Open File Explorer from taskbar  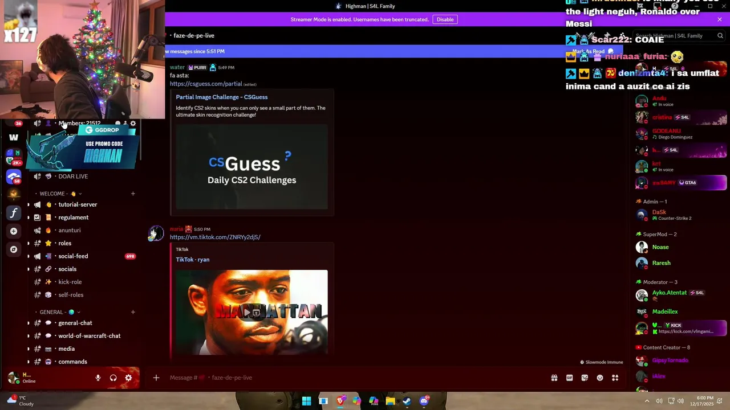coord(390,401)
